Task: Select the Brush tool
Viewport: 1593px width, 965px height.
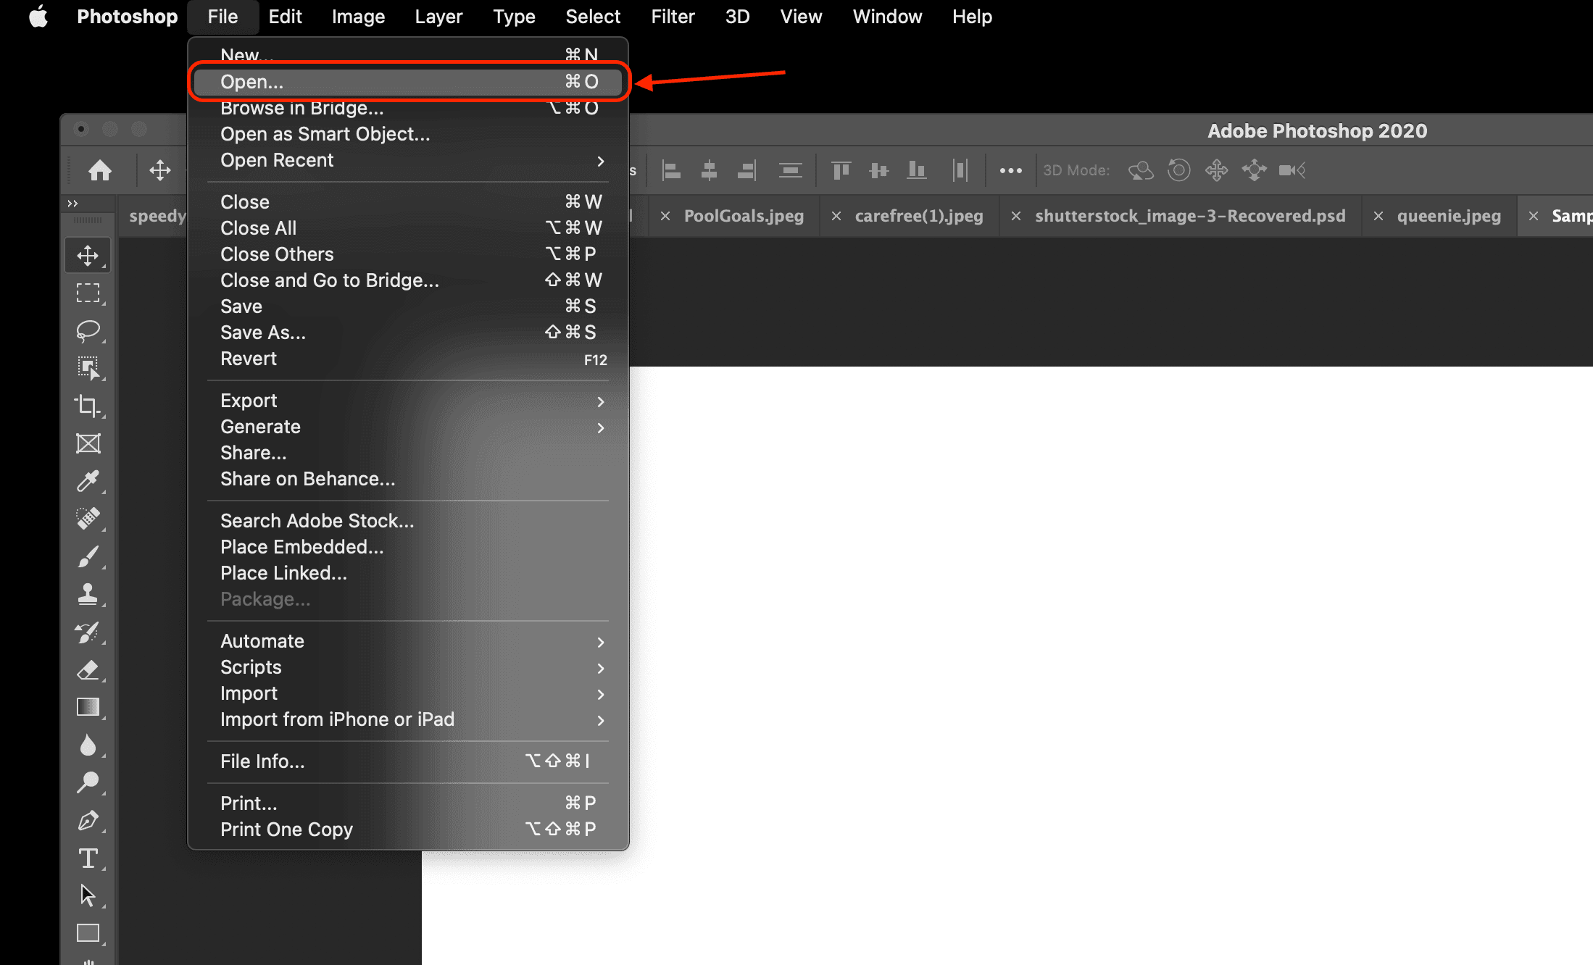Action: (88, 556)
